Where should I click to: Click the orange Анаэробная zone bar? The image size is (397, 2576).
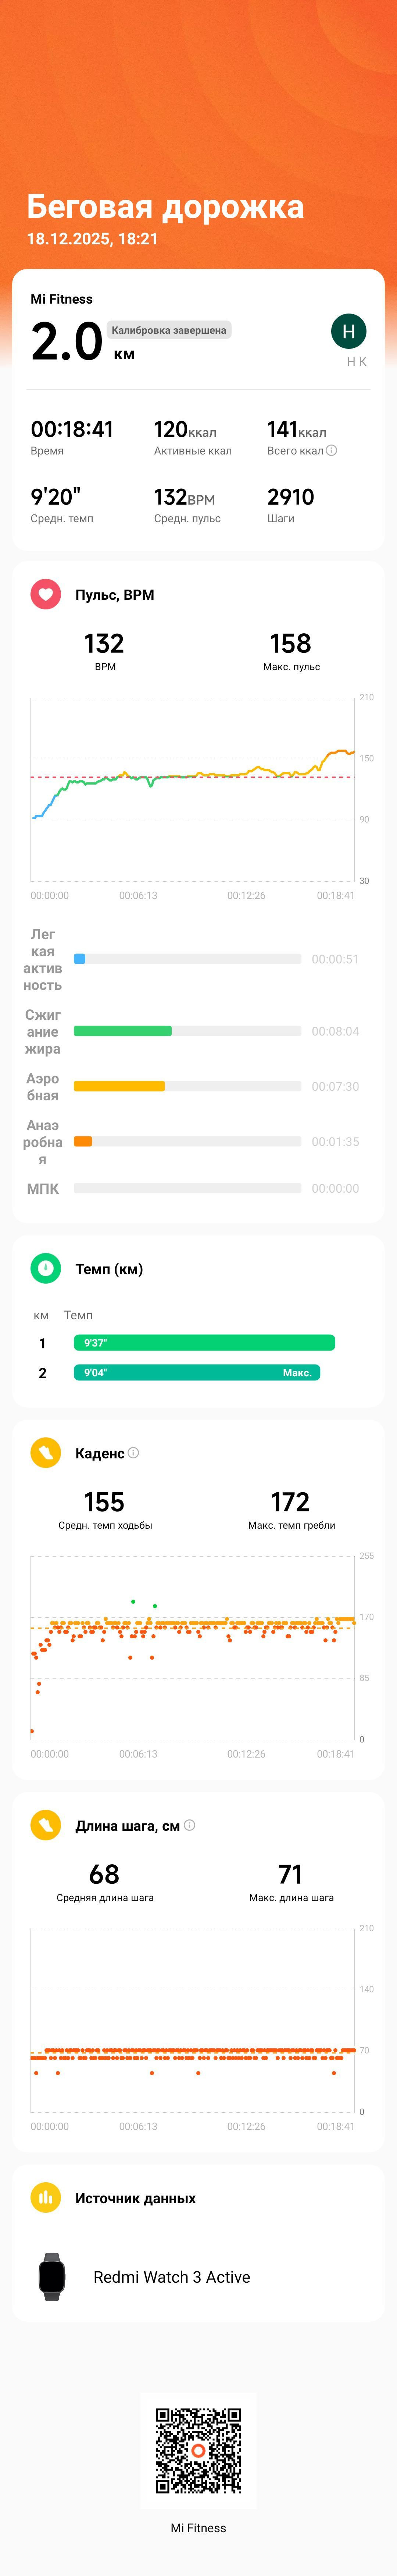point(83,1141)
